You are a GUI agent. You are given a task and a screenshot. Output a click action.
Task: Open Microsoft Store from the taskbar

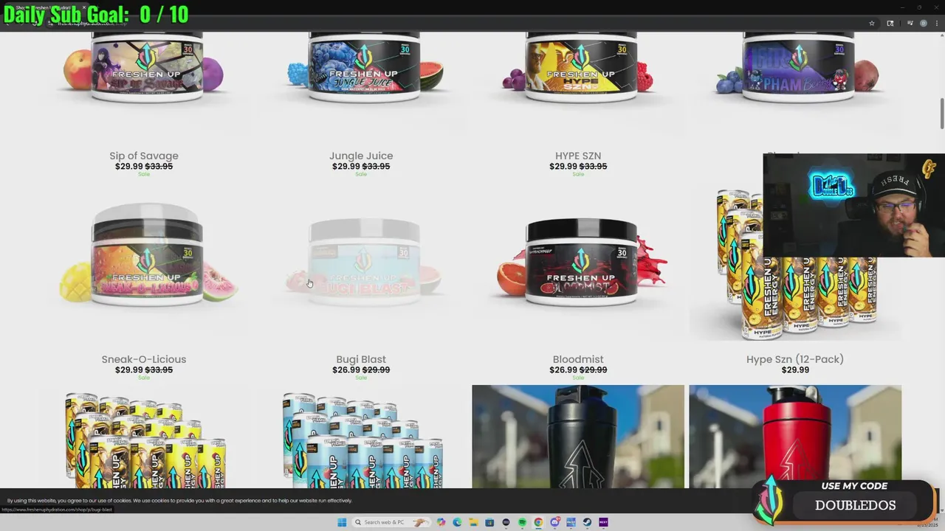489,522
